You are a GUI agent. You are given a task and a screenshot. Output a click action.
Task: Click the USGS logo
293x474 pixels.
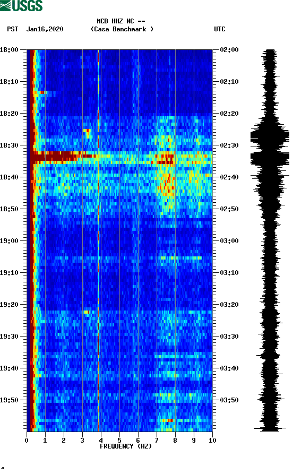point(21,5)
